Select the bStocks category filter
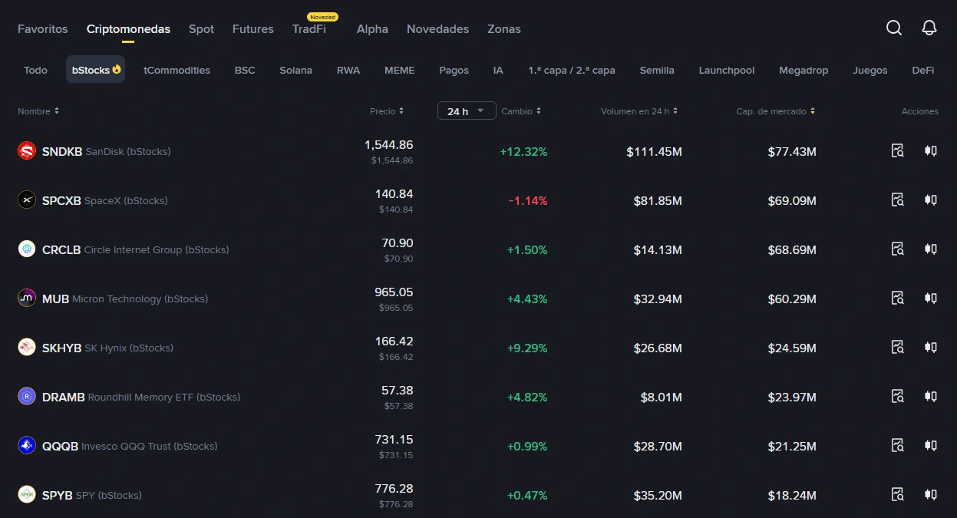 click(96, 70)
